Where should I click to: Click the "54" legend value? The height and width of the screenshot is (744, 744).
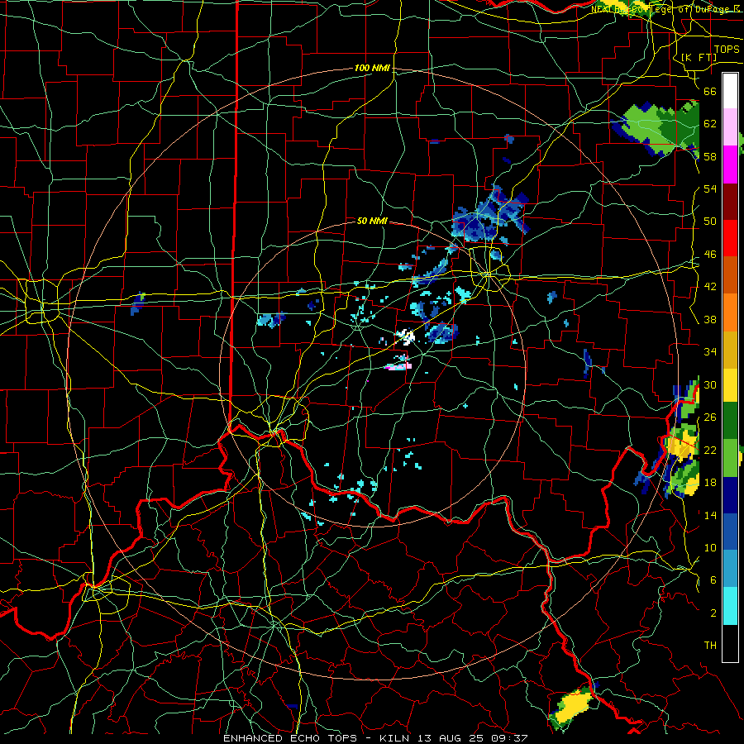[x=710, y=188]
